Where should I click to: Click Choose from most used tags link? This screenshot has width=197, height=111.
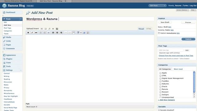pyautogui.click(x=176, y=55)
